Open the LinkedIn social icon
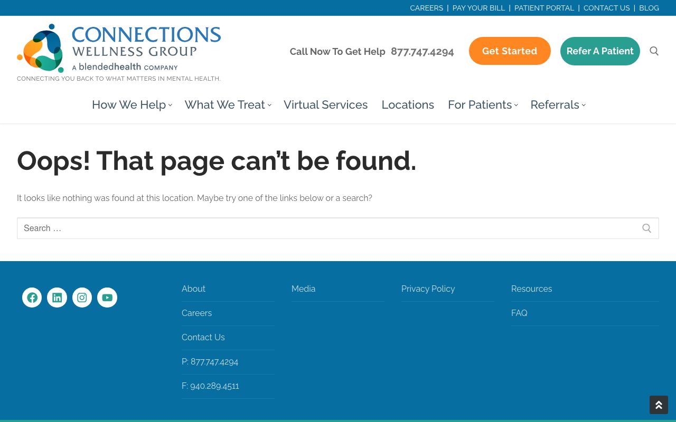 pos(57,298)
